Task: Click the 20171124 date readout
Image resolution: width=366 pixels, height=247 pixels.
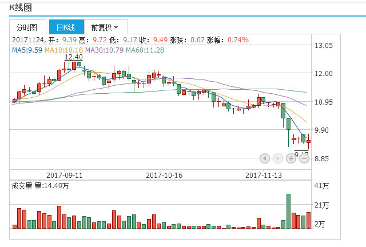Action: [28, 40]
